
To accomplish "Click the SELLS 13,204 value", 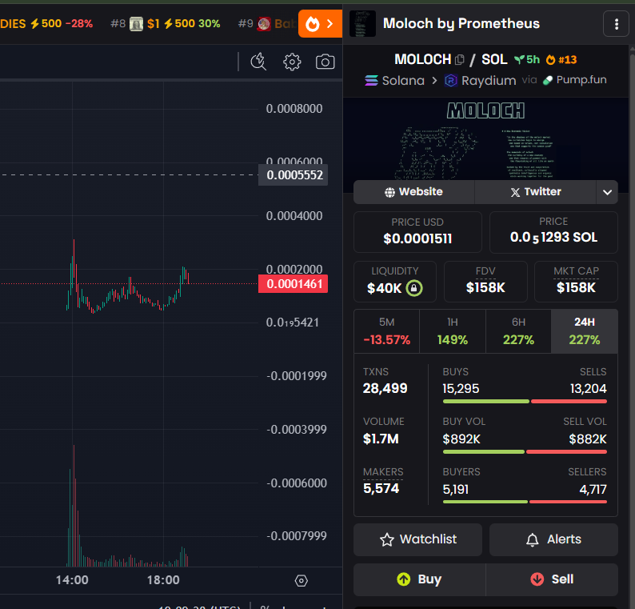I will click(588, 389).
